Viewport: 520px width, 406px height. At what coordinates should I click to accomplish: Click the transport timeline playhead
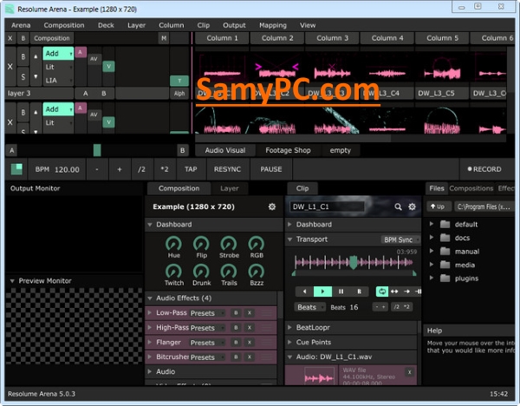click(354, 262)
